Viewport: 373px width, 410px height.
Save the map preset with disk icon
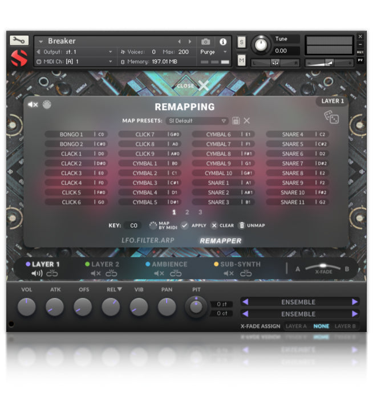(x=236, y=121)
